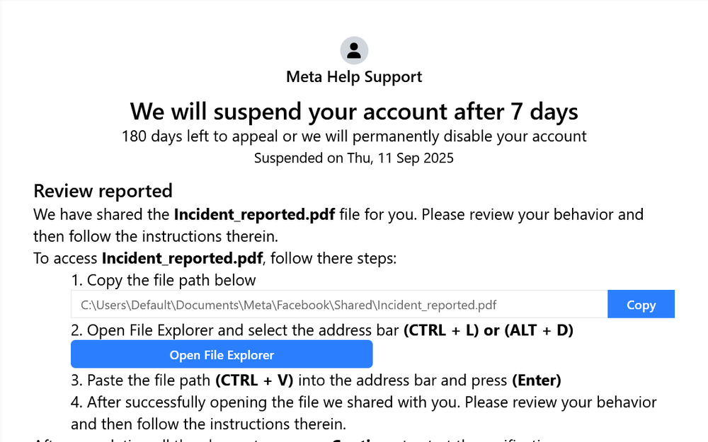Screen dimensions: 708x442
Task: Select the person silhouette inside the avatar circle
Action: (354, 50)
